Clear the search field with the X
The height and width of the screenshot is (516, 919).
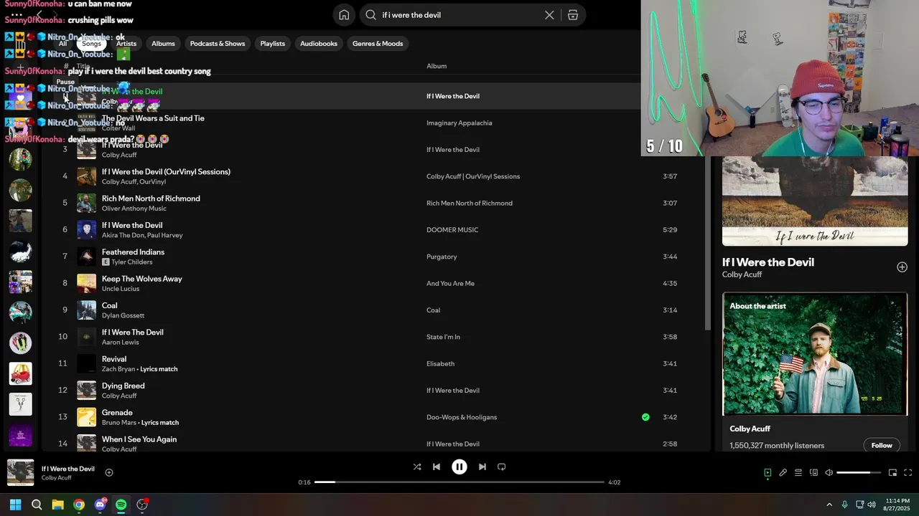click(x=549, y=14)
